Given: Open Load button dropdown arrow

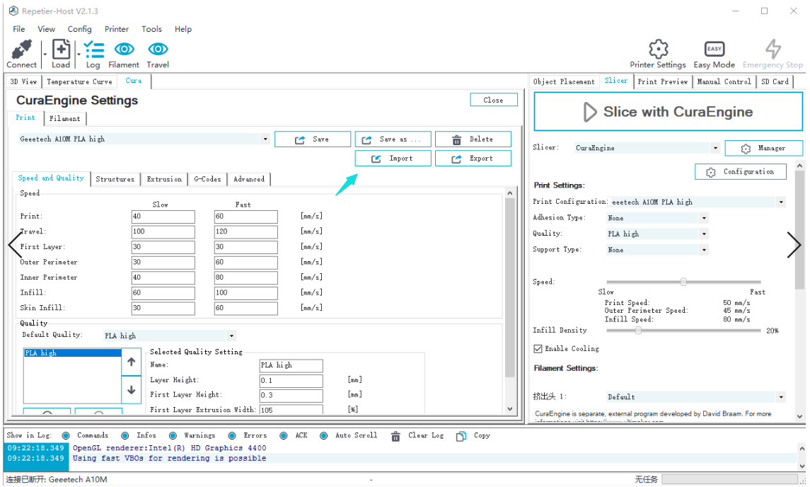Looking at the screenshot, I should [79, 54].
